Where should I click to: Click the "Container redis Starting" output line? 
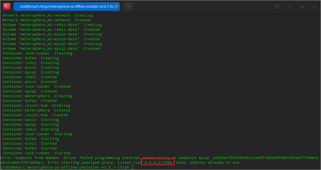pyautogui.click(x=31, y=129)
